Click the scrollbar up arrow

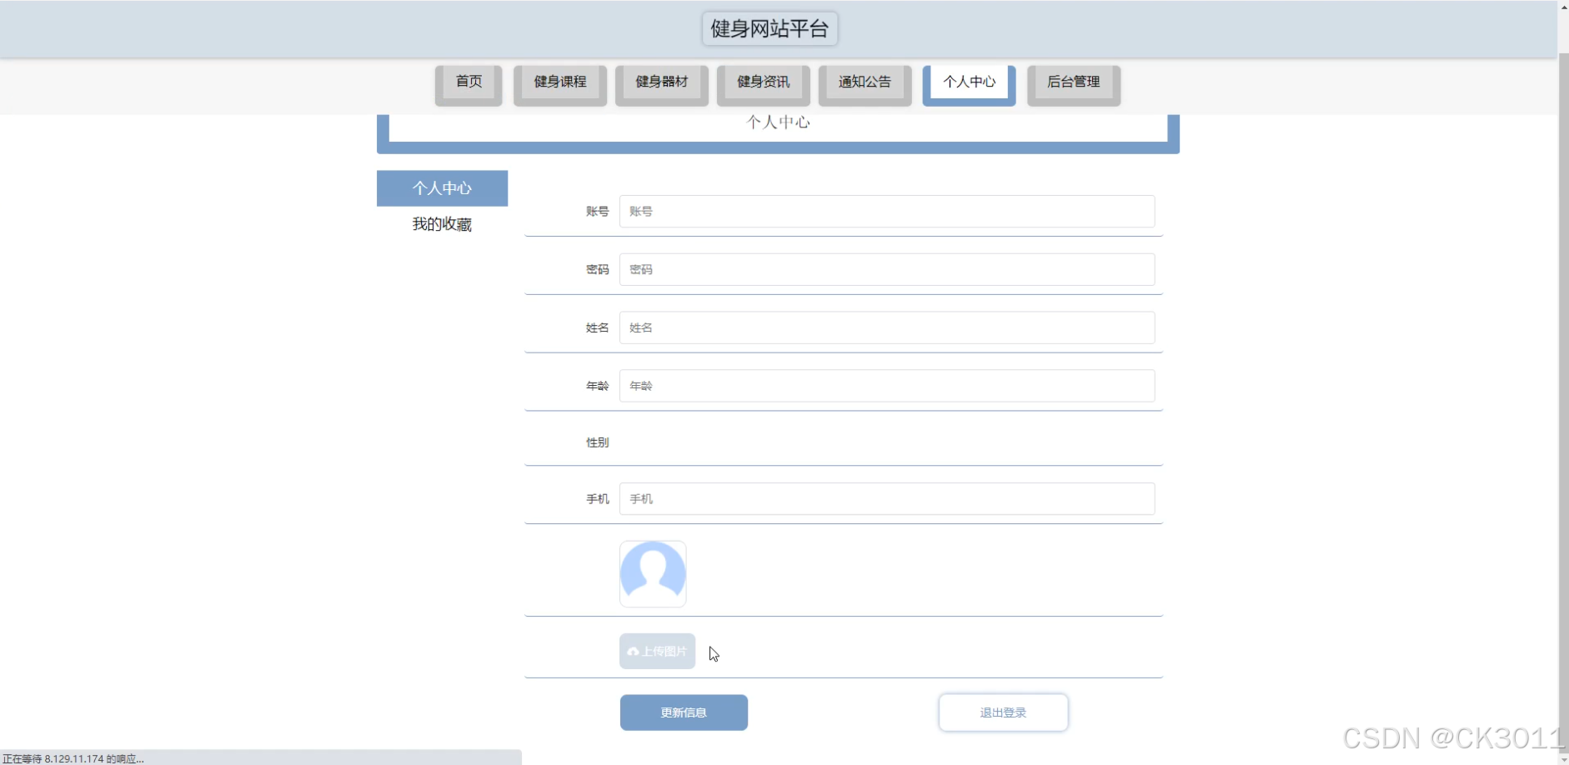tap(1561, 7)
